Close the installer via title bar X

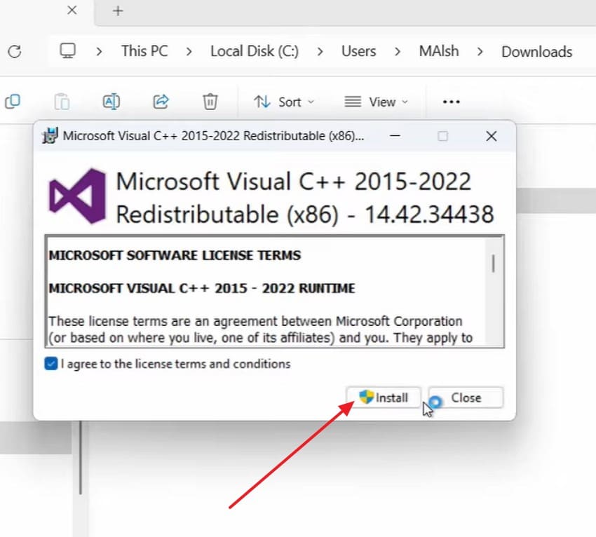pos(491,136)
